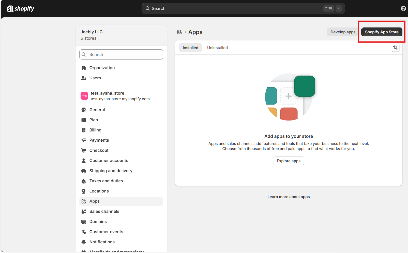The width and height of the screenshot is (408, 253).
Task: Focus the sidebar Search field
Action: [x=121, y=54]
